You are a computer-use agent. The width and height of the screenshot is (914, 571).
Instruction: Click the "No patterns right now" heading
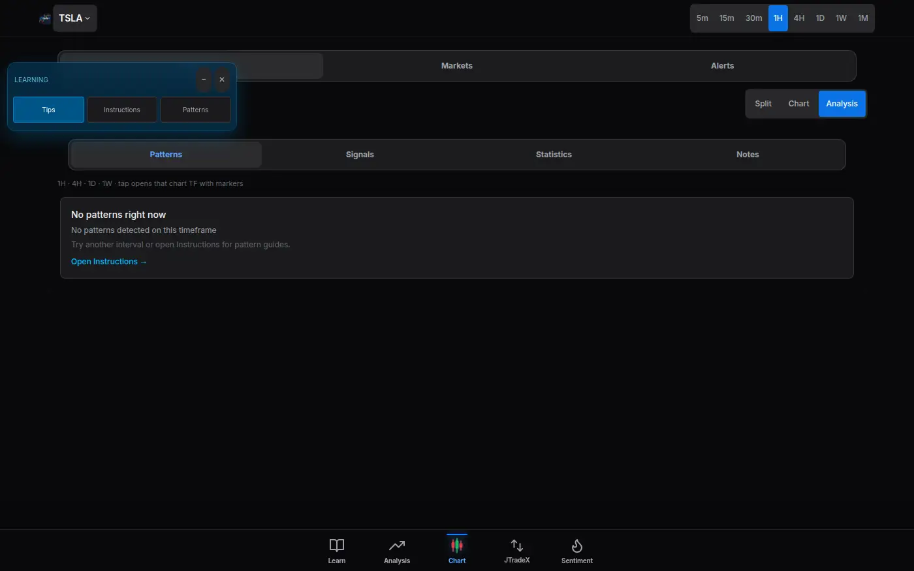(x=118, y=215)
